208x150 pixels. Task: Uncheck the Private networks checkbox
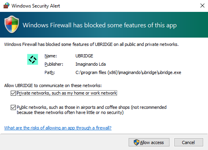(13, 93)
